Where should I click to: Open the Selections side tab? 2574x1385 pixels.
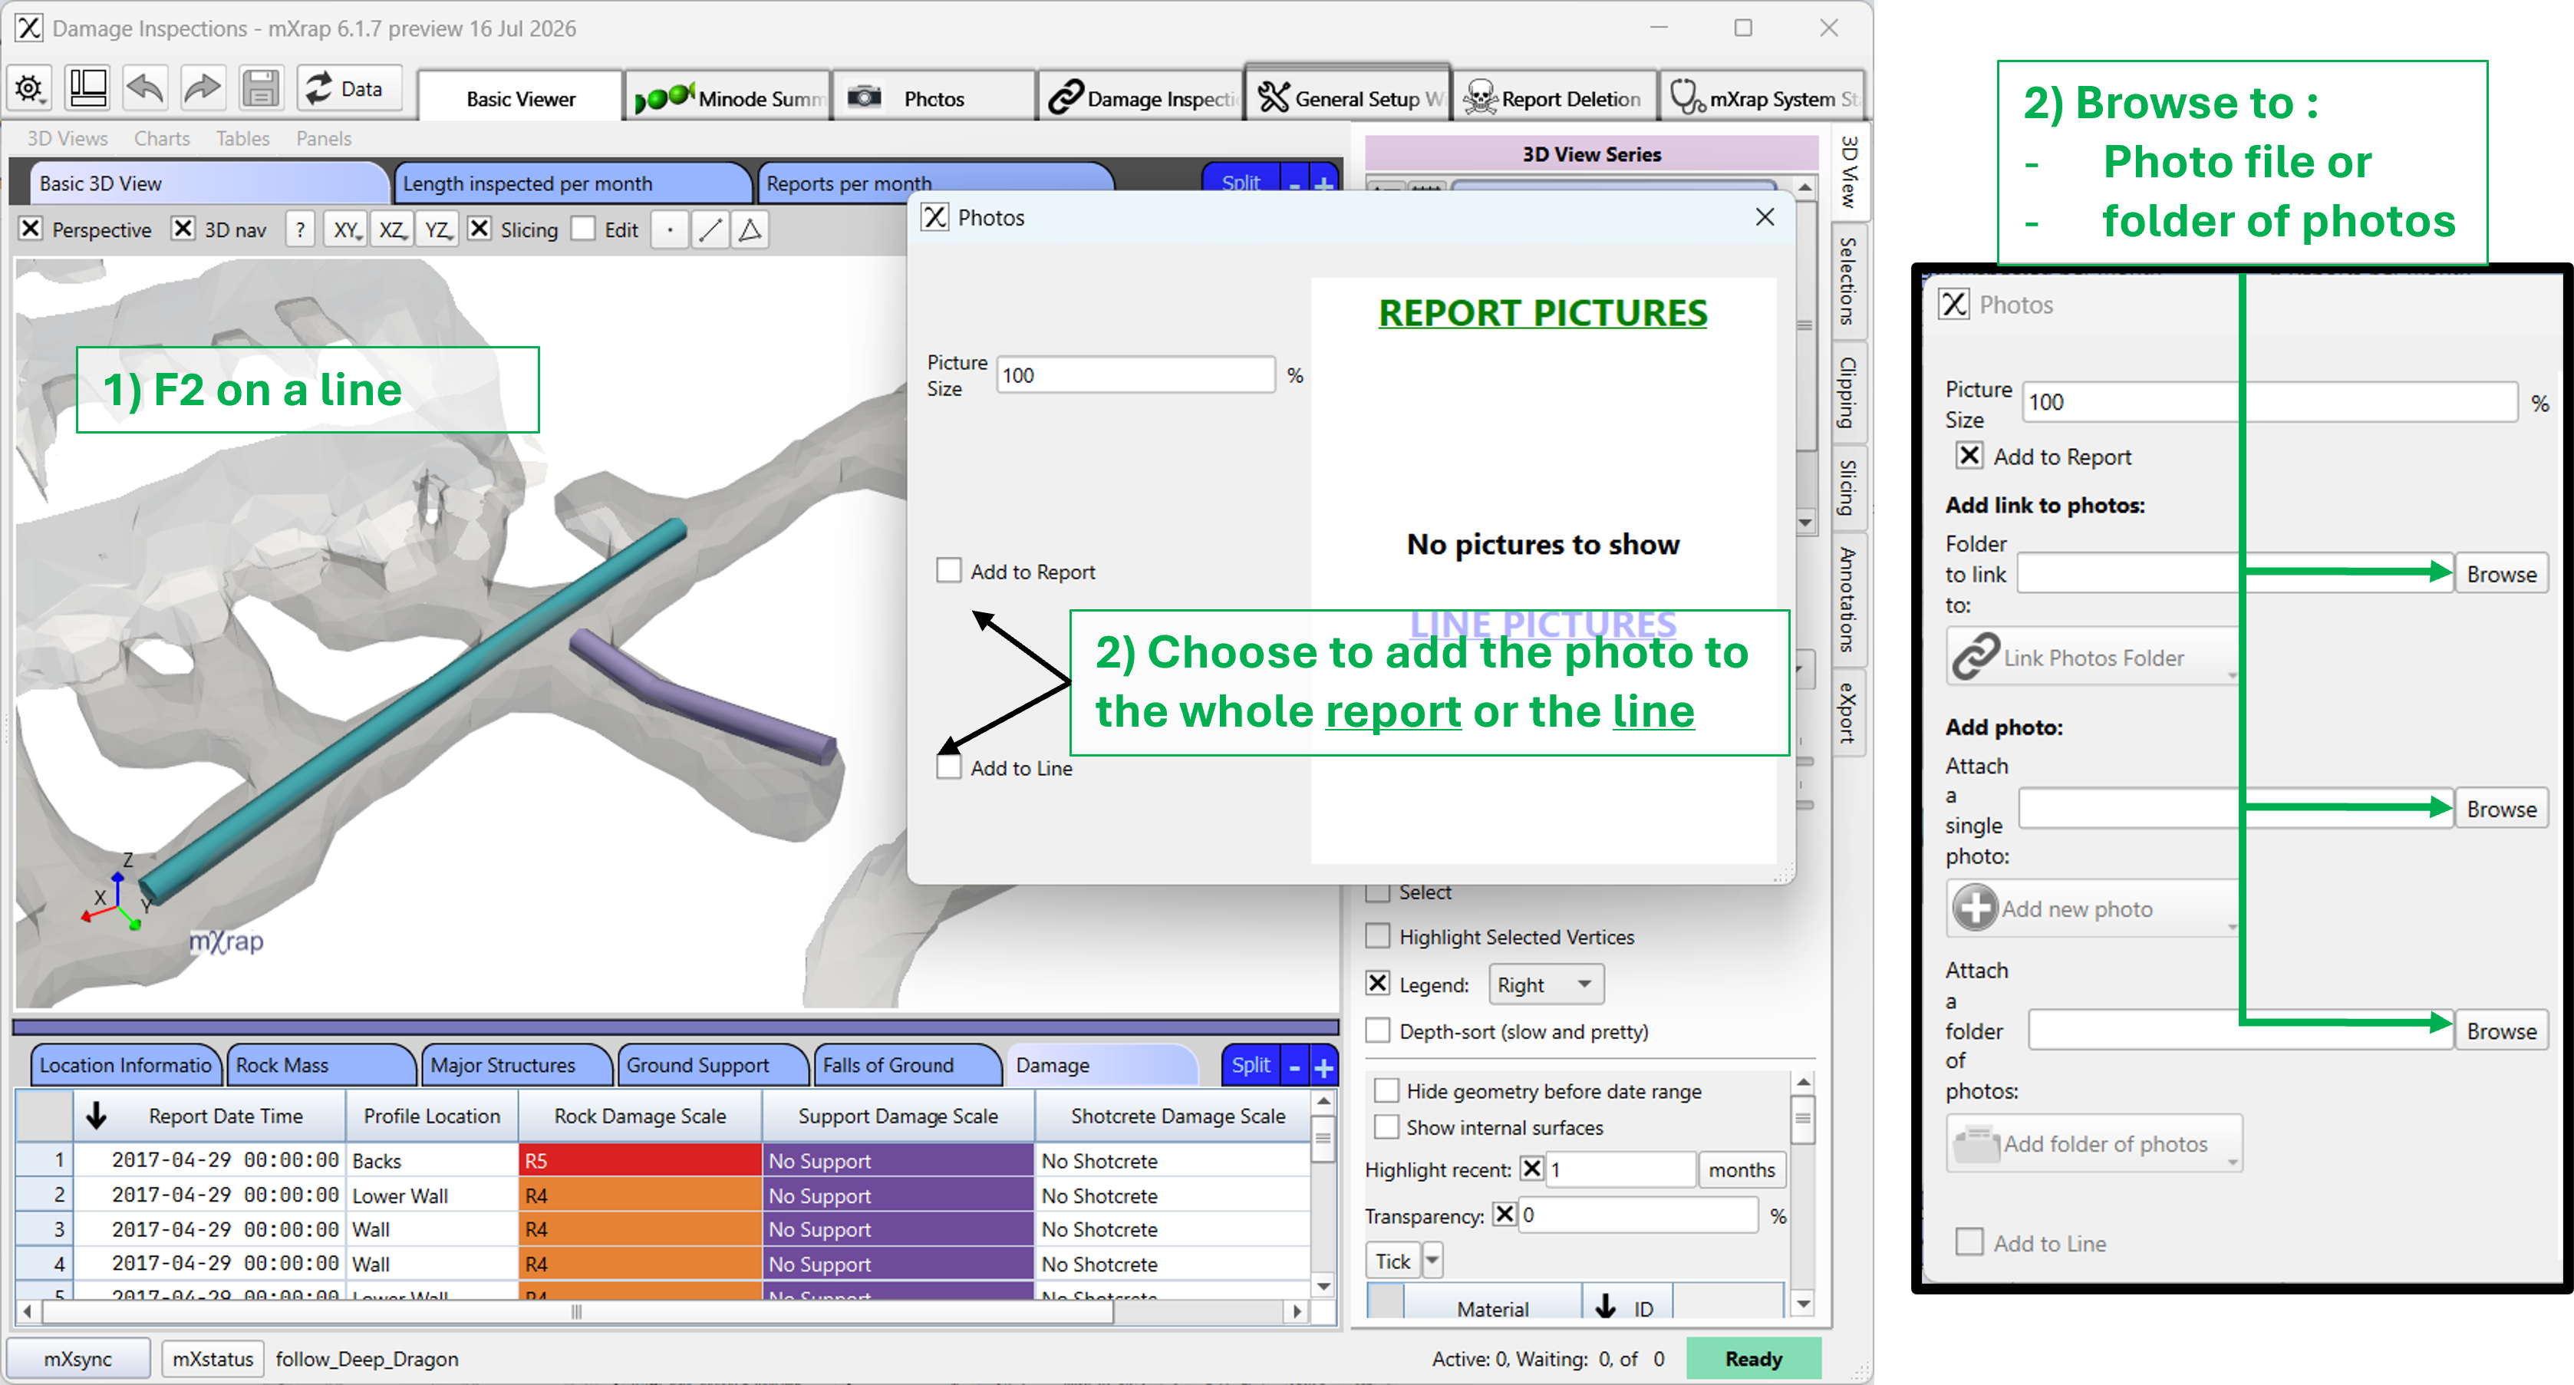click(x=1847, y=281)
